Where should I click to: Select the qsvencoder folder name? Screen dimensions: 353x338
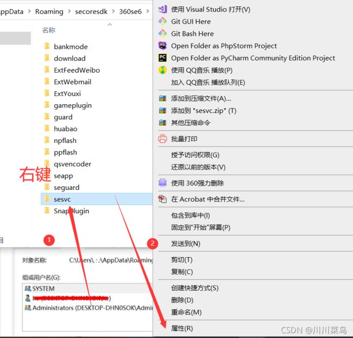[72, 164]
